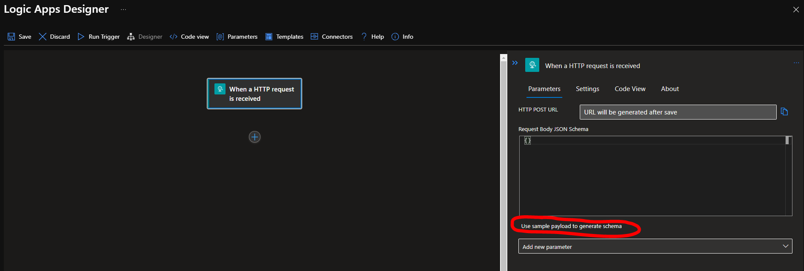Click the Info circle icon
Image resolution: width=804 pixels, height=271 pixels.
click(x=395, y=37)
